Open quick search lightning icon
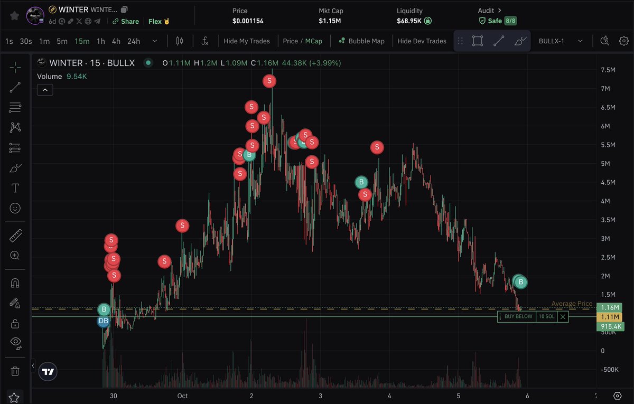634x404 pixels. pyautogui.click(x=605, y=41)
